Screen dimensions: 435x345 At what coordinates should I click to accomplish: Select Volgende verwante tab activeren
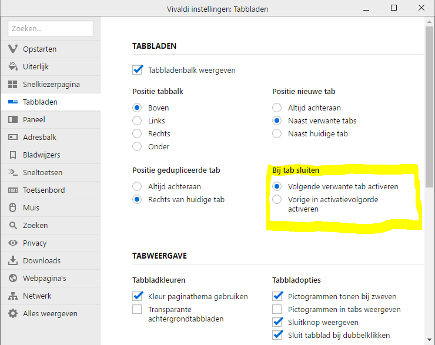tap(277, 186)
